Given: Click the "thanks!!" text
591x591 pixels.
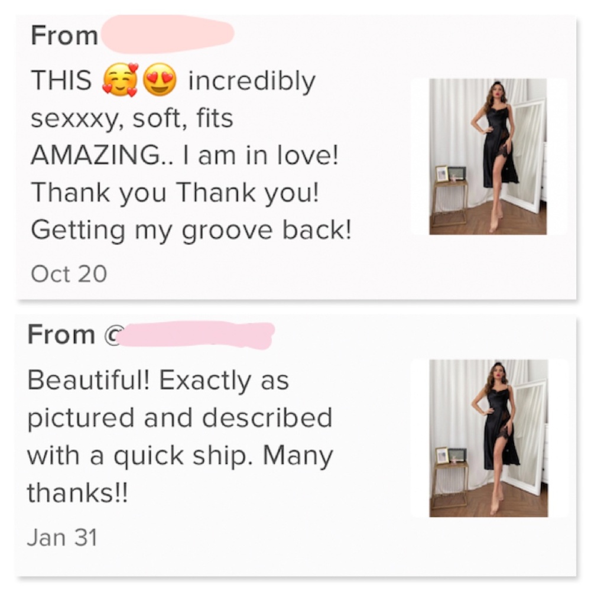Looking at the screenshot, I should [x=77, y=493].
